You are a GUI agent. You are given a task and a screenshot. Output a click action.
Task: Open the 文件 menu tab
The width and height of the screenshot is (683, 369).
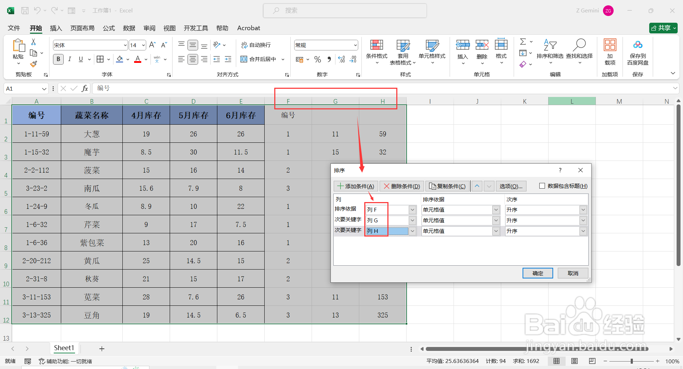(14, 28)
